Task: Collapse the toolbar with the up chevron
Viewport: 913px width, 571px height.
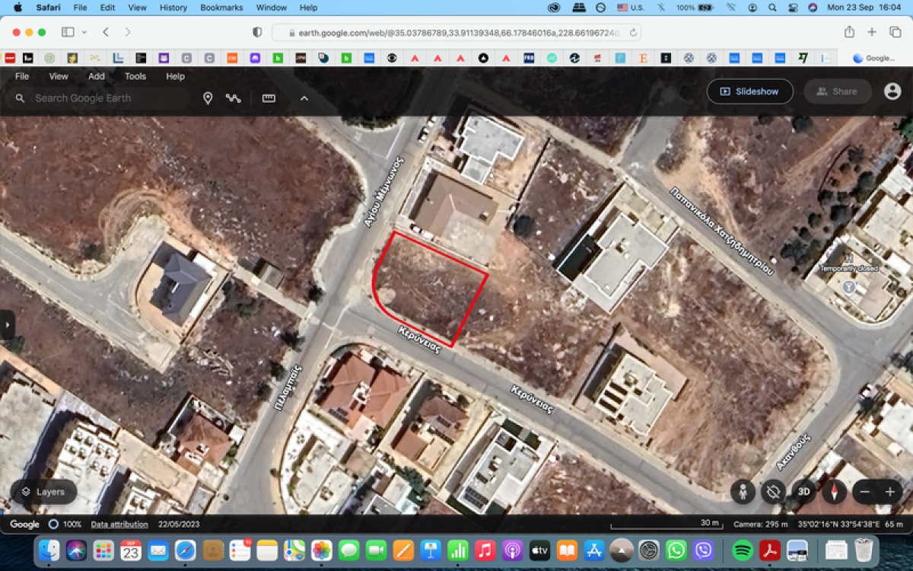Action: (x=304, y=98)
